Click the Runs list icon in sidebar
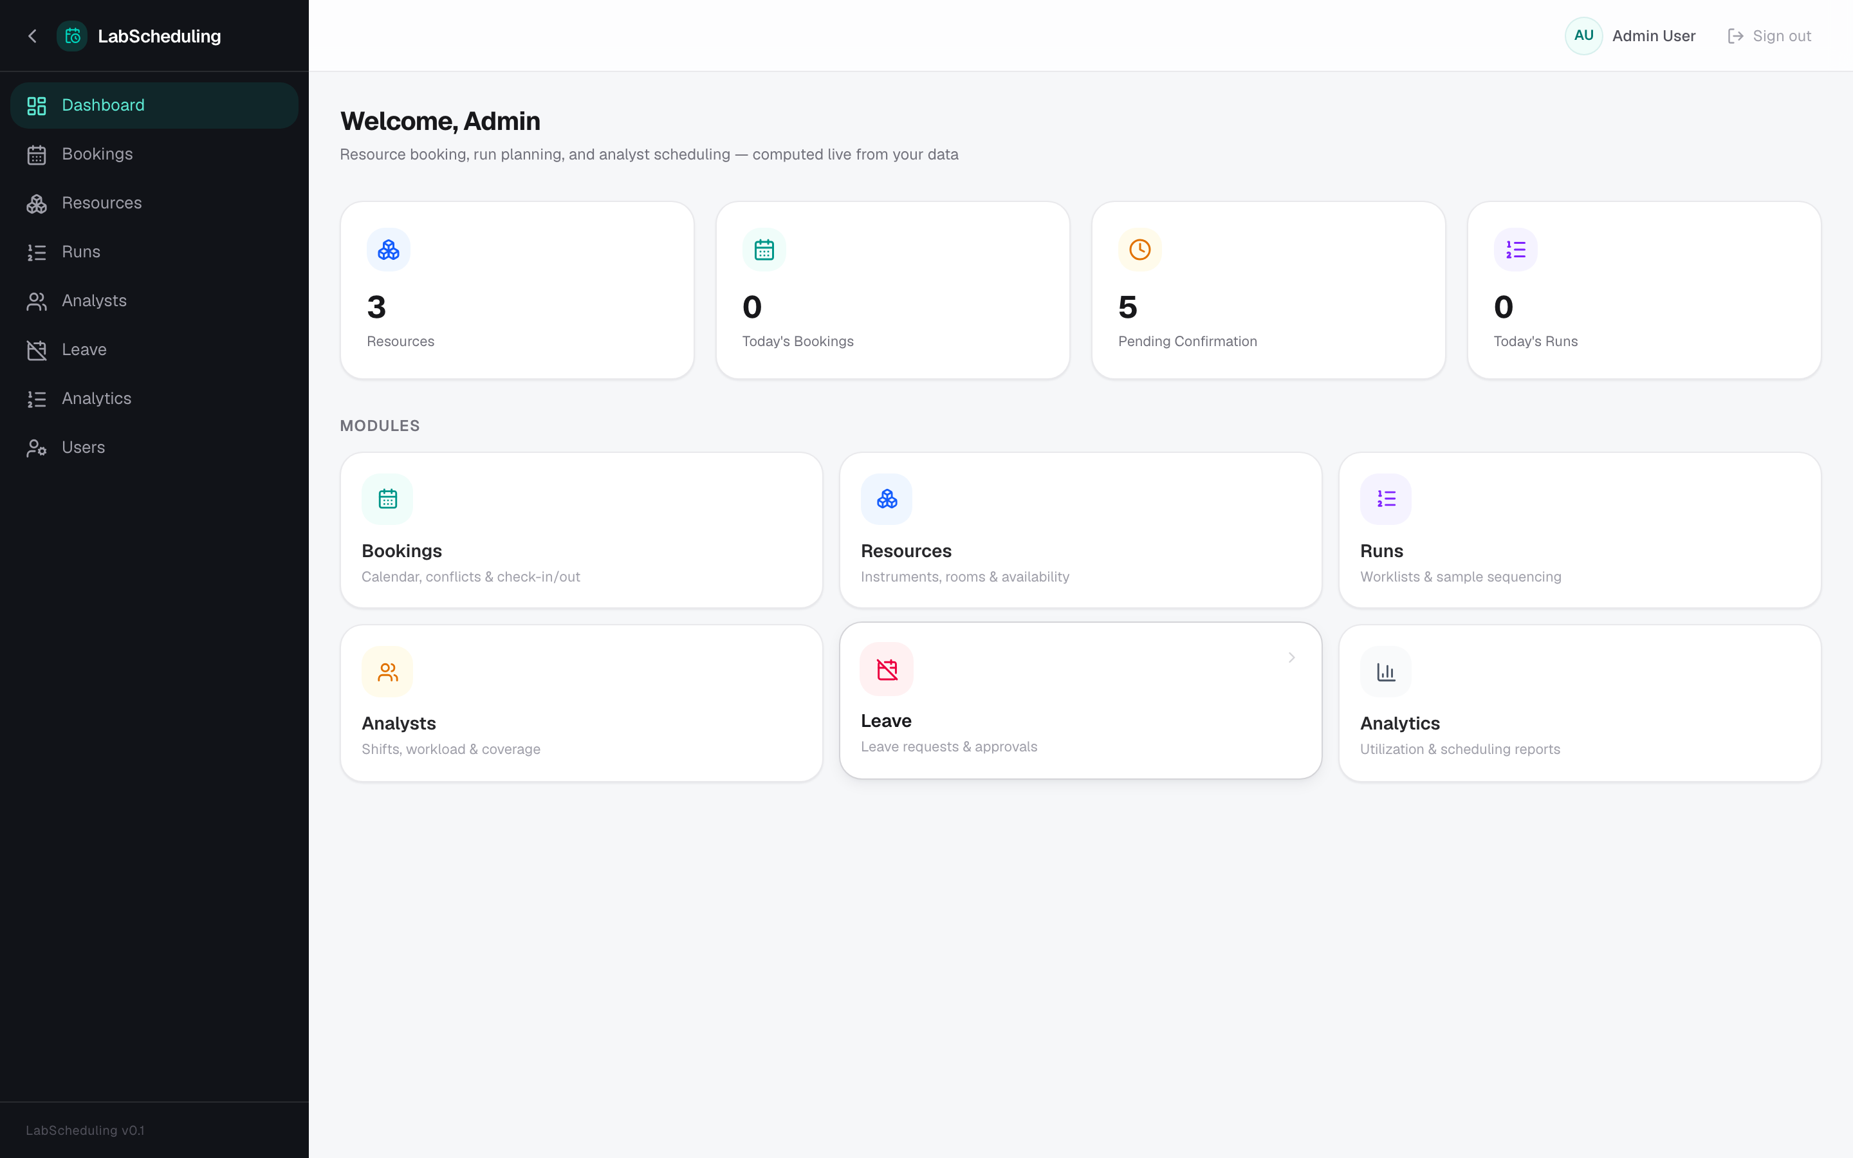This screenshot has height=1158, width=1853. [37, 253]
